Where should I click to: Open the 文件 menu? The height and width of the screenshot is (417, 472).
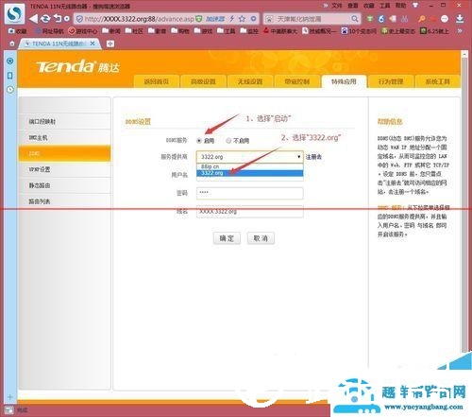click(336, 6)
